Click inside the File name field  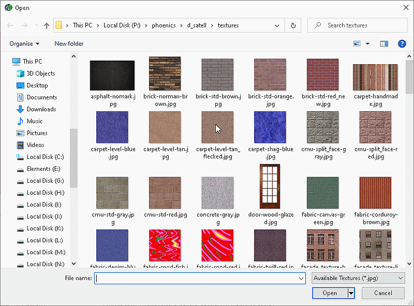[197, 278]
